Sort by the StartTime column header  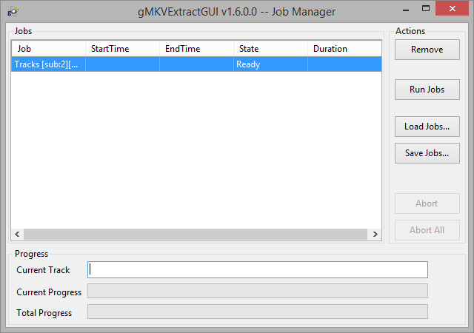(123, 49)
